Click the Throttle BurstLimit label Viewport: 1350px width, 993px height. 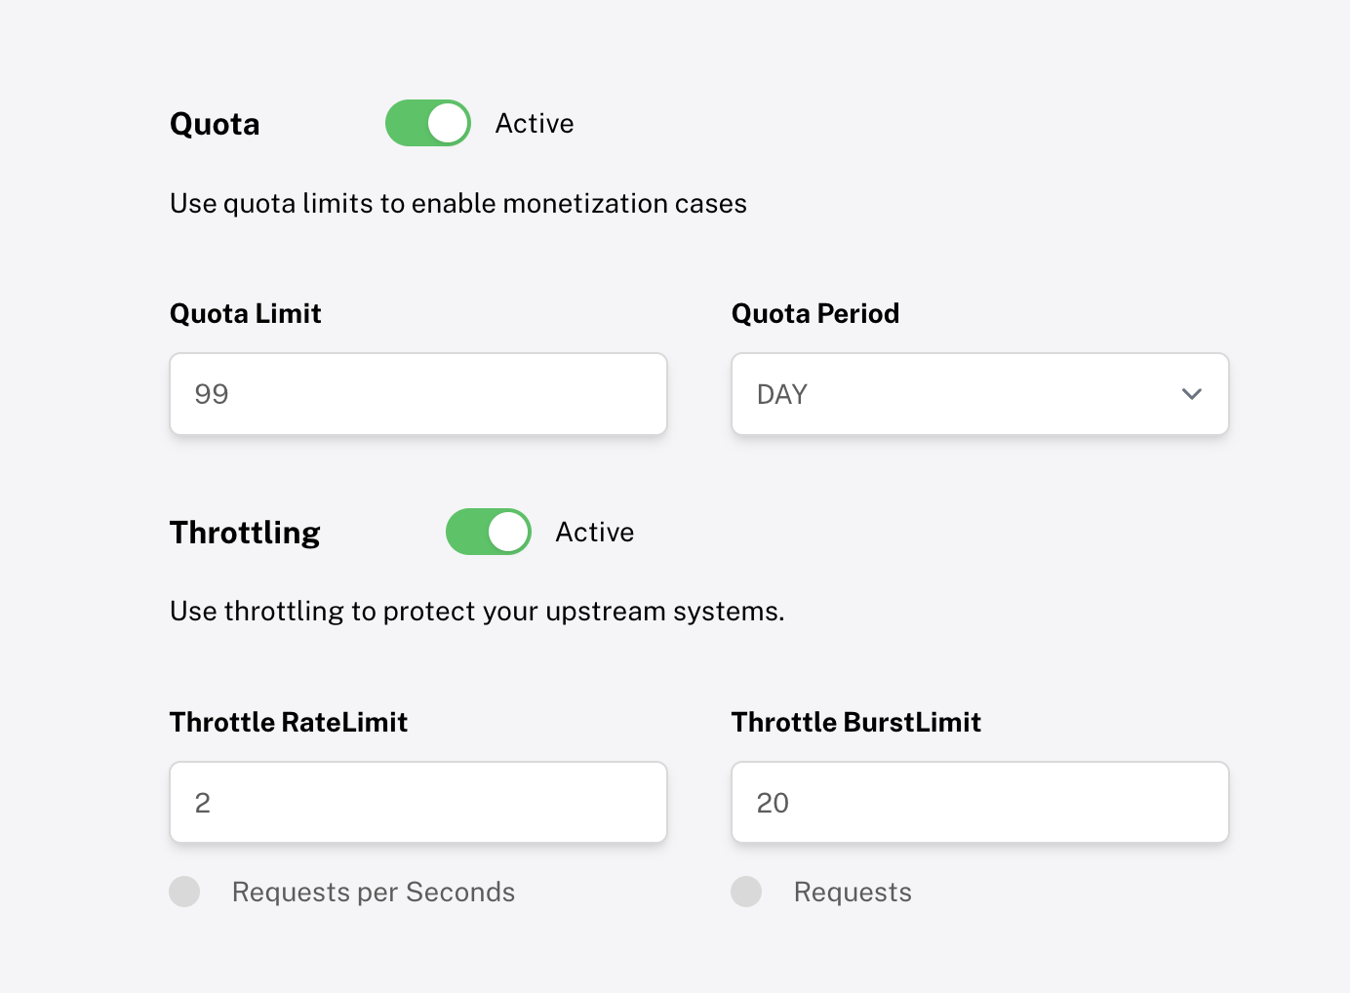point(855,722)
